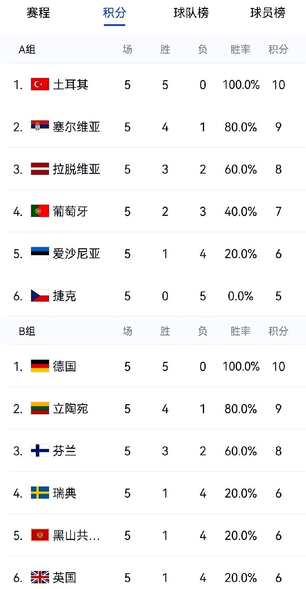Tap the Germany flag icon
Image resolution: width=306 pixels, height=589 pixels.
click(40, 366)
